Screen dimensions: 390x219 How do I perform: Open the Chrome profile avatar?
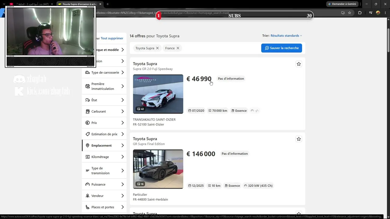point(378,13)
